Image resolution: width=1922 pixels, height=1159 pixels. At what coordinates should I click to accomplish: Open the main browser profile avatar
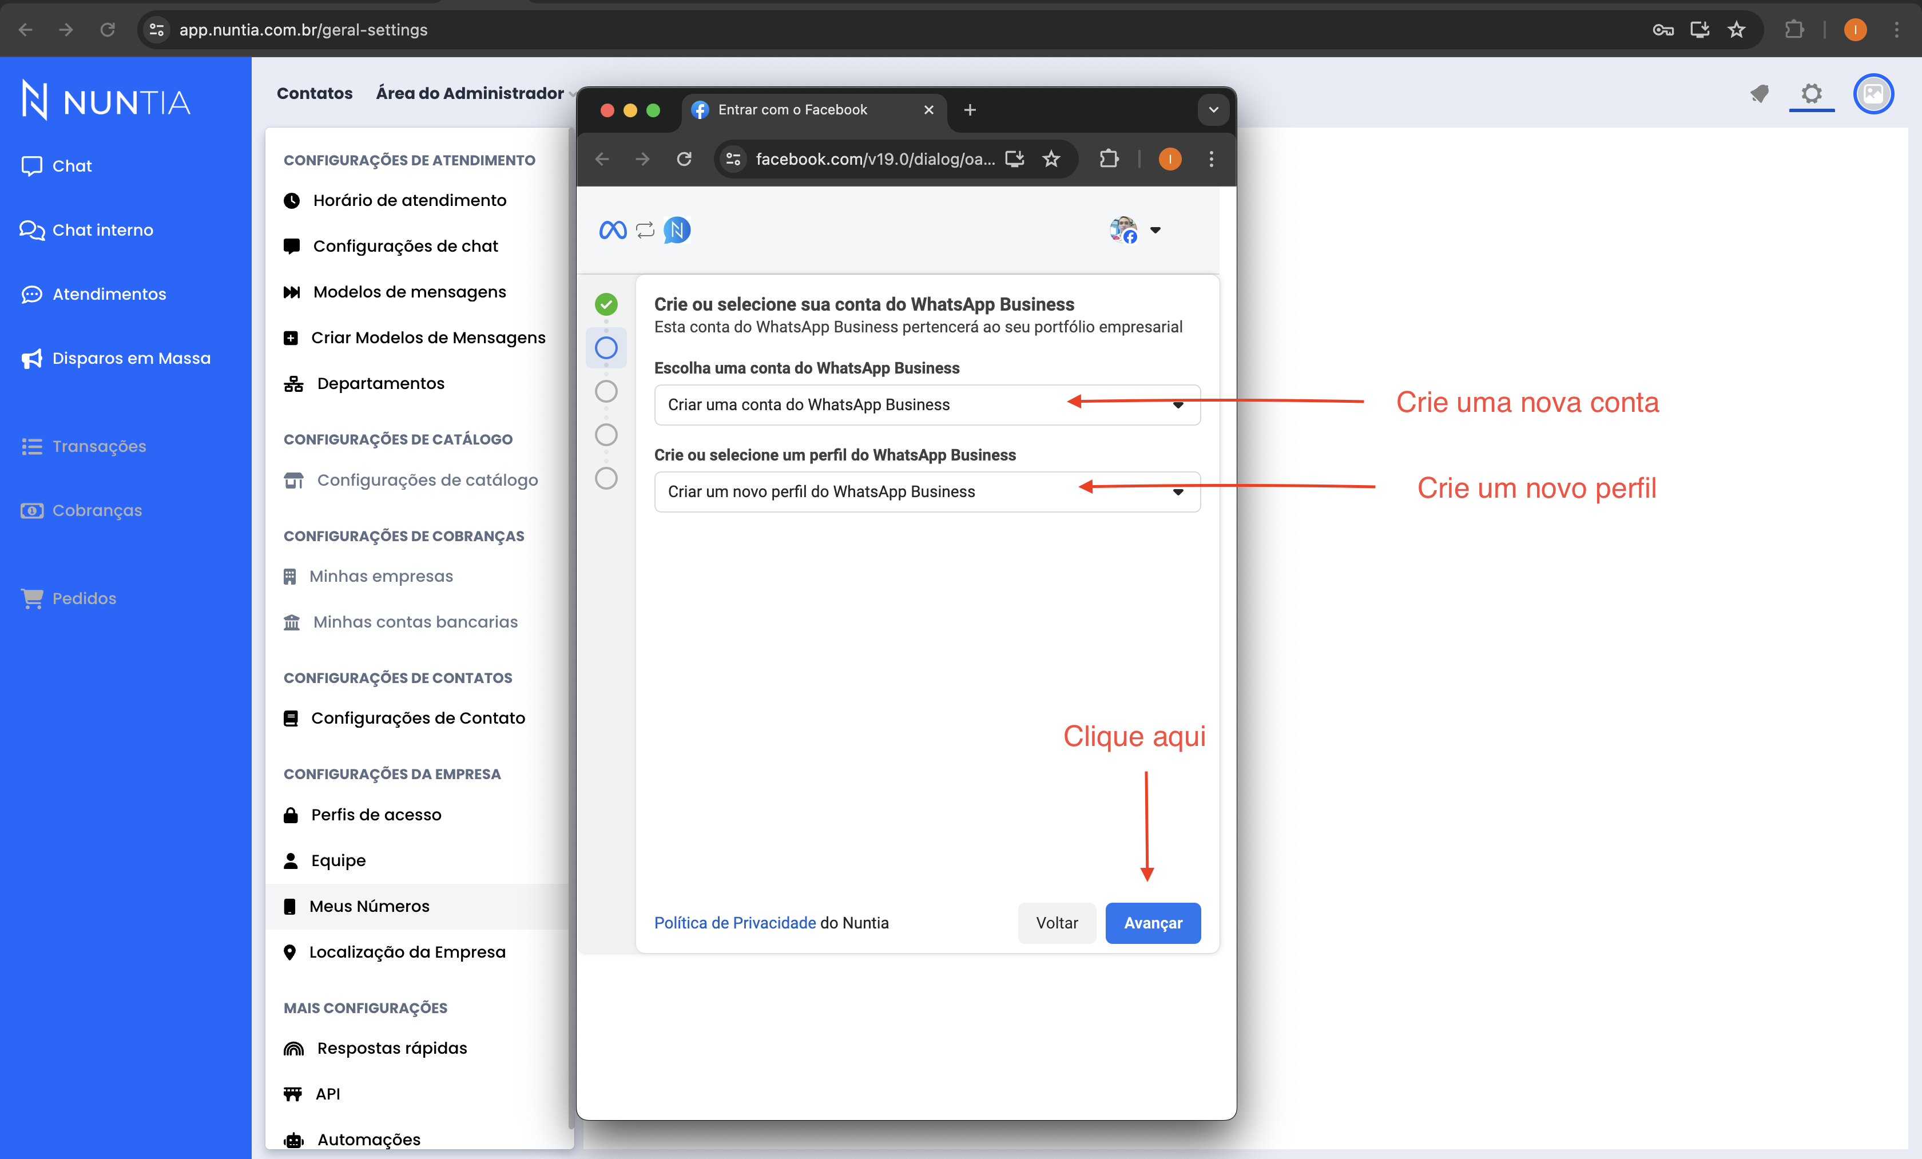1855,30
